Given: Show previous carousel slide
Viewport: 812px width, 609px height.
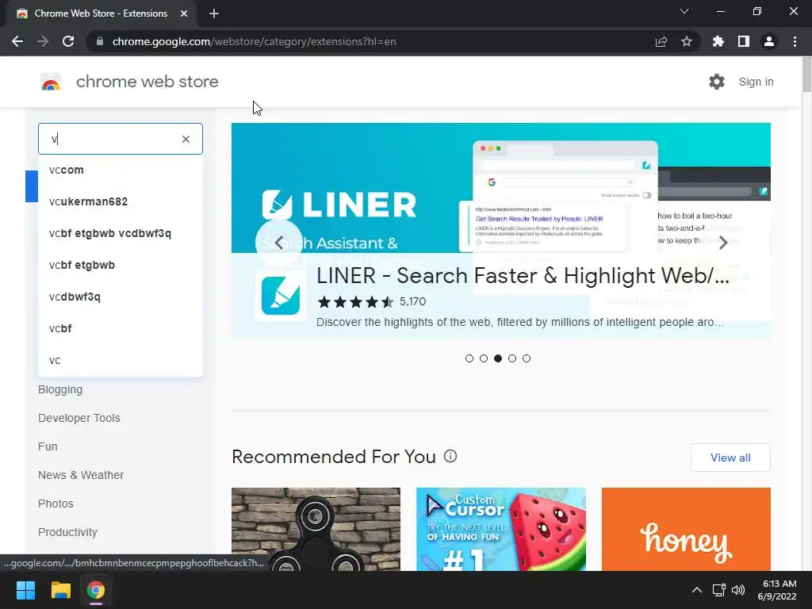Looking at the screenshot, I should (x=278, y=243).
